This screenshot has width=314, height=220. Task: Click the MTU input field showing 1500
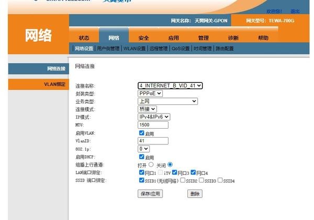(x=153, y=125)
